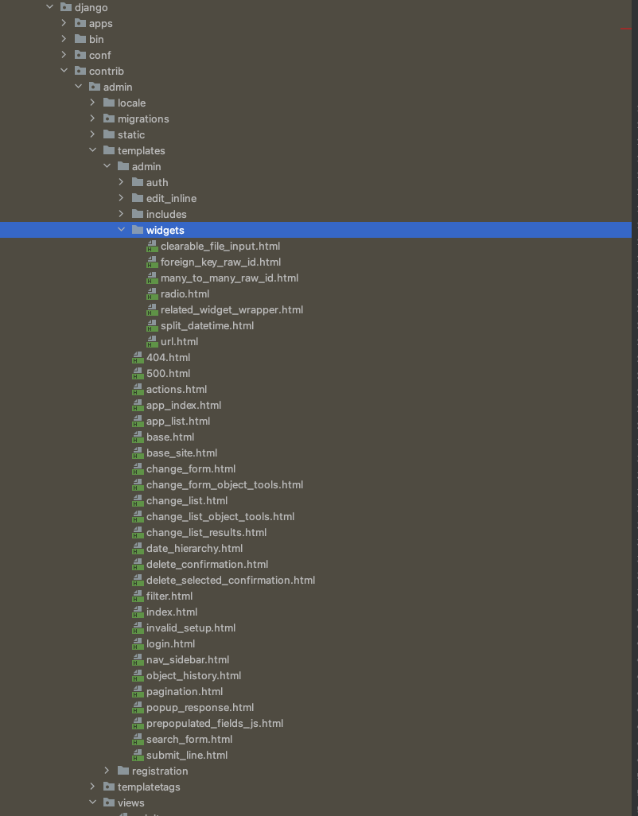Collapse the templates folder chevron
Screen dimensions: 638x816
pyautogui.click(x=92, y=150)
